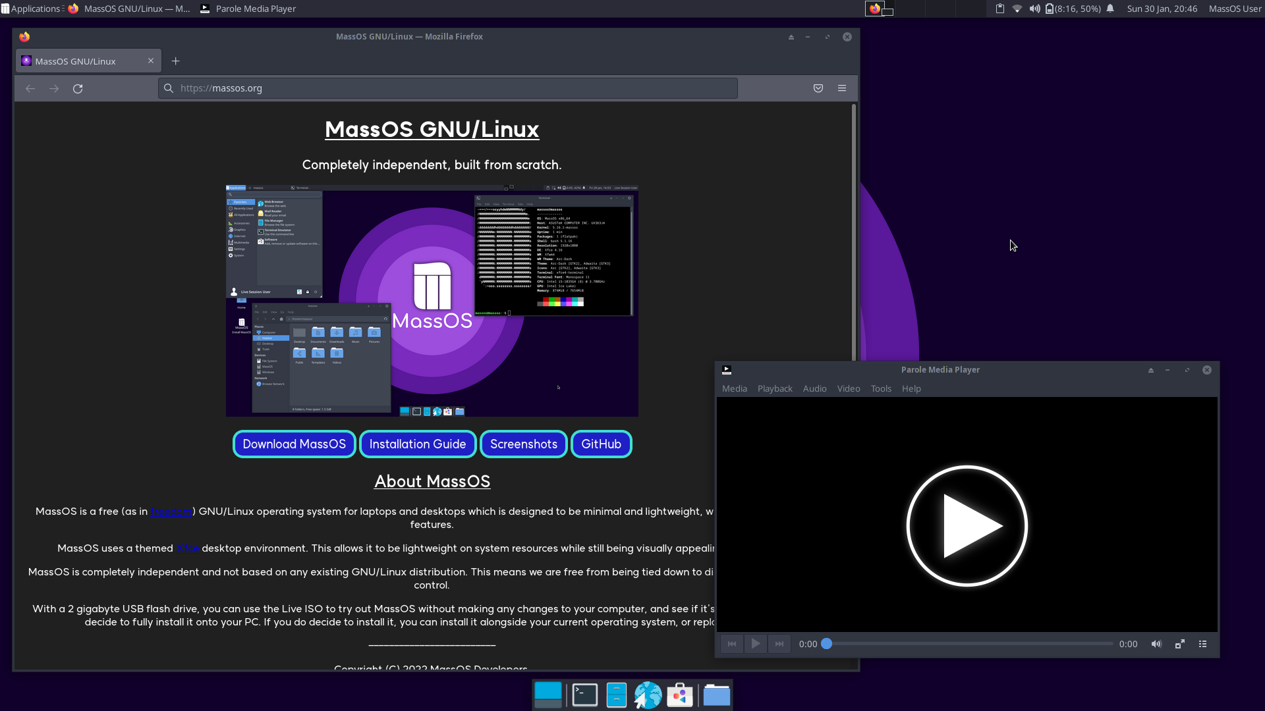The width and height of the screenshot is (1265, 711).
Task: Open the Firefox hamburger menu
Action: point(842,88)
